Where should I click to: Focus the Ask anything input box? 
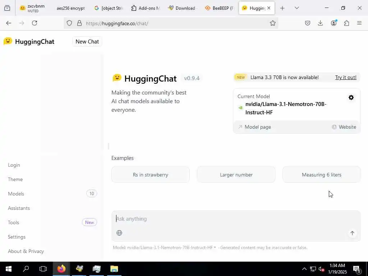[236, 219]
